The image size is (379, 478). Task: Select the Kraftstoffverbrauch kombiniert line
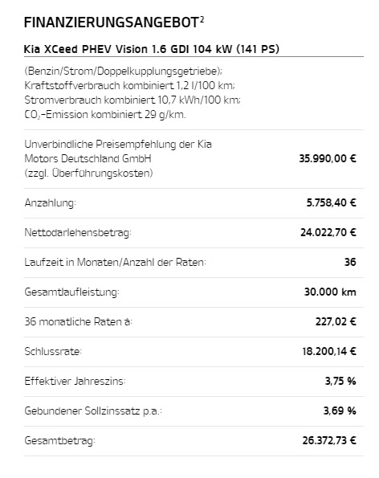click(x=129, y=85)
